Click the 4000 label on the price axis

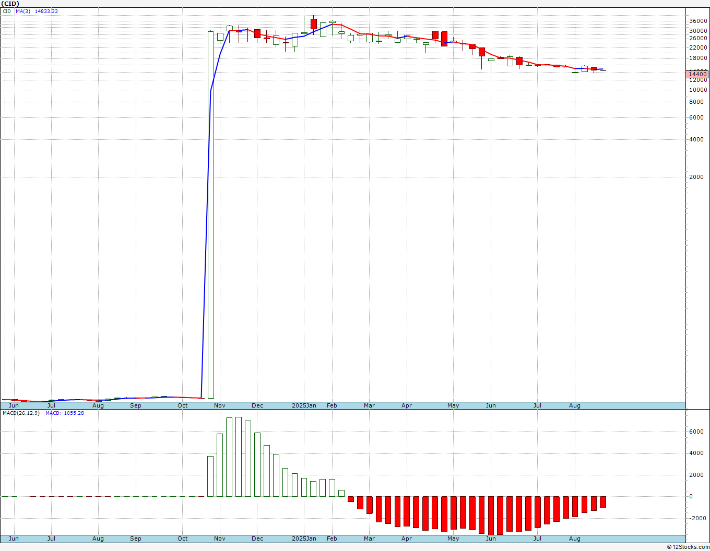click(696, 139)
